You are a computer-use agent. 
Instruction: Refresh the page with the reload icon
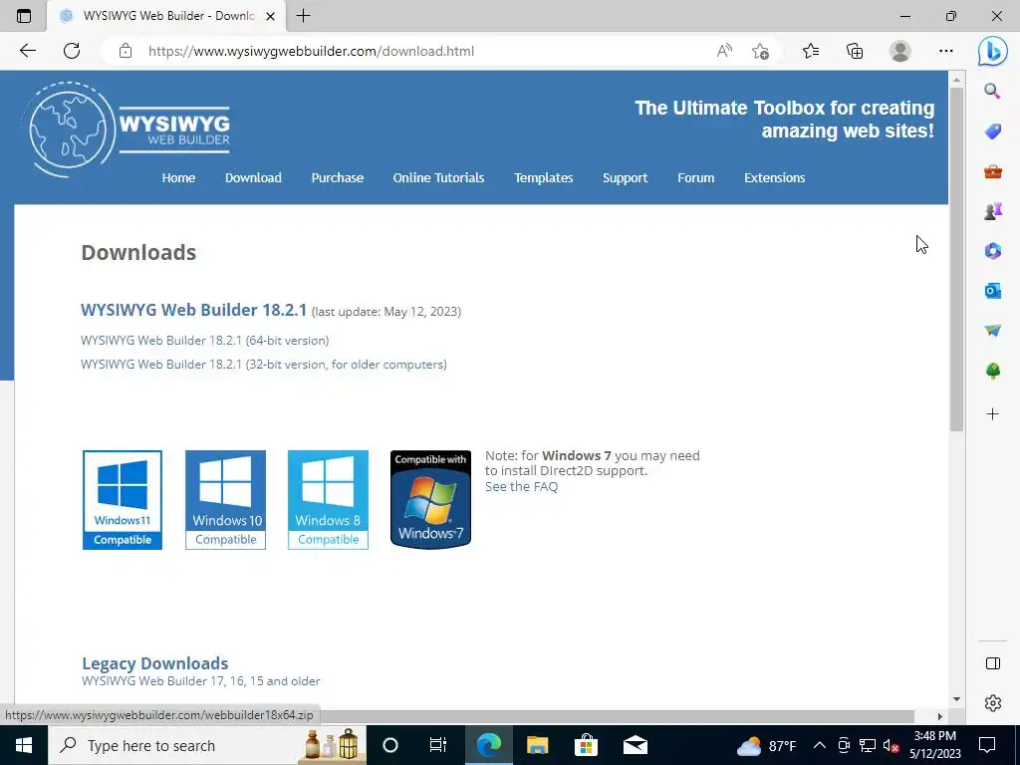[x=72, y=51]
